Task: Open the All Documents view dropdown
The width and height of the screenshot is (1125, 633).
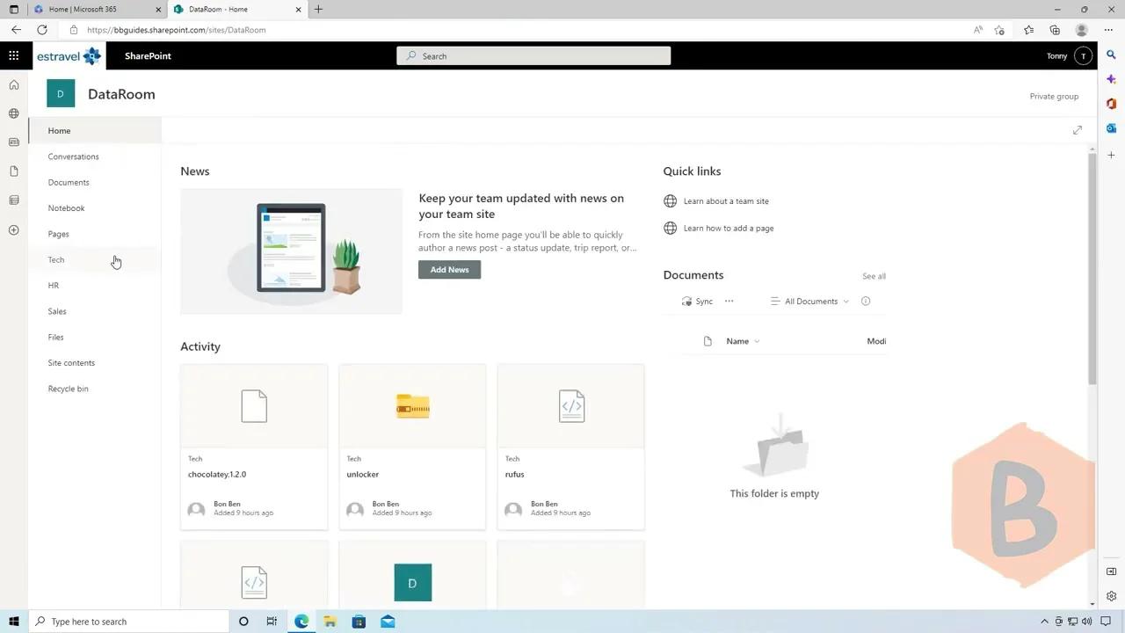Action: 809,301
